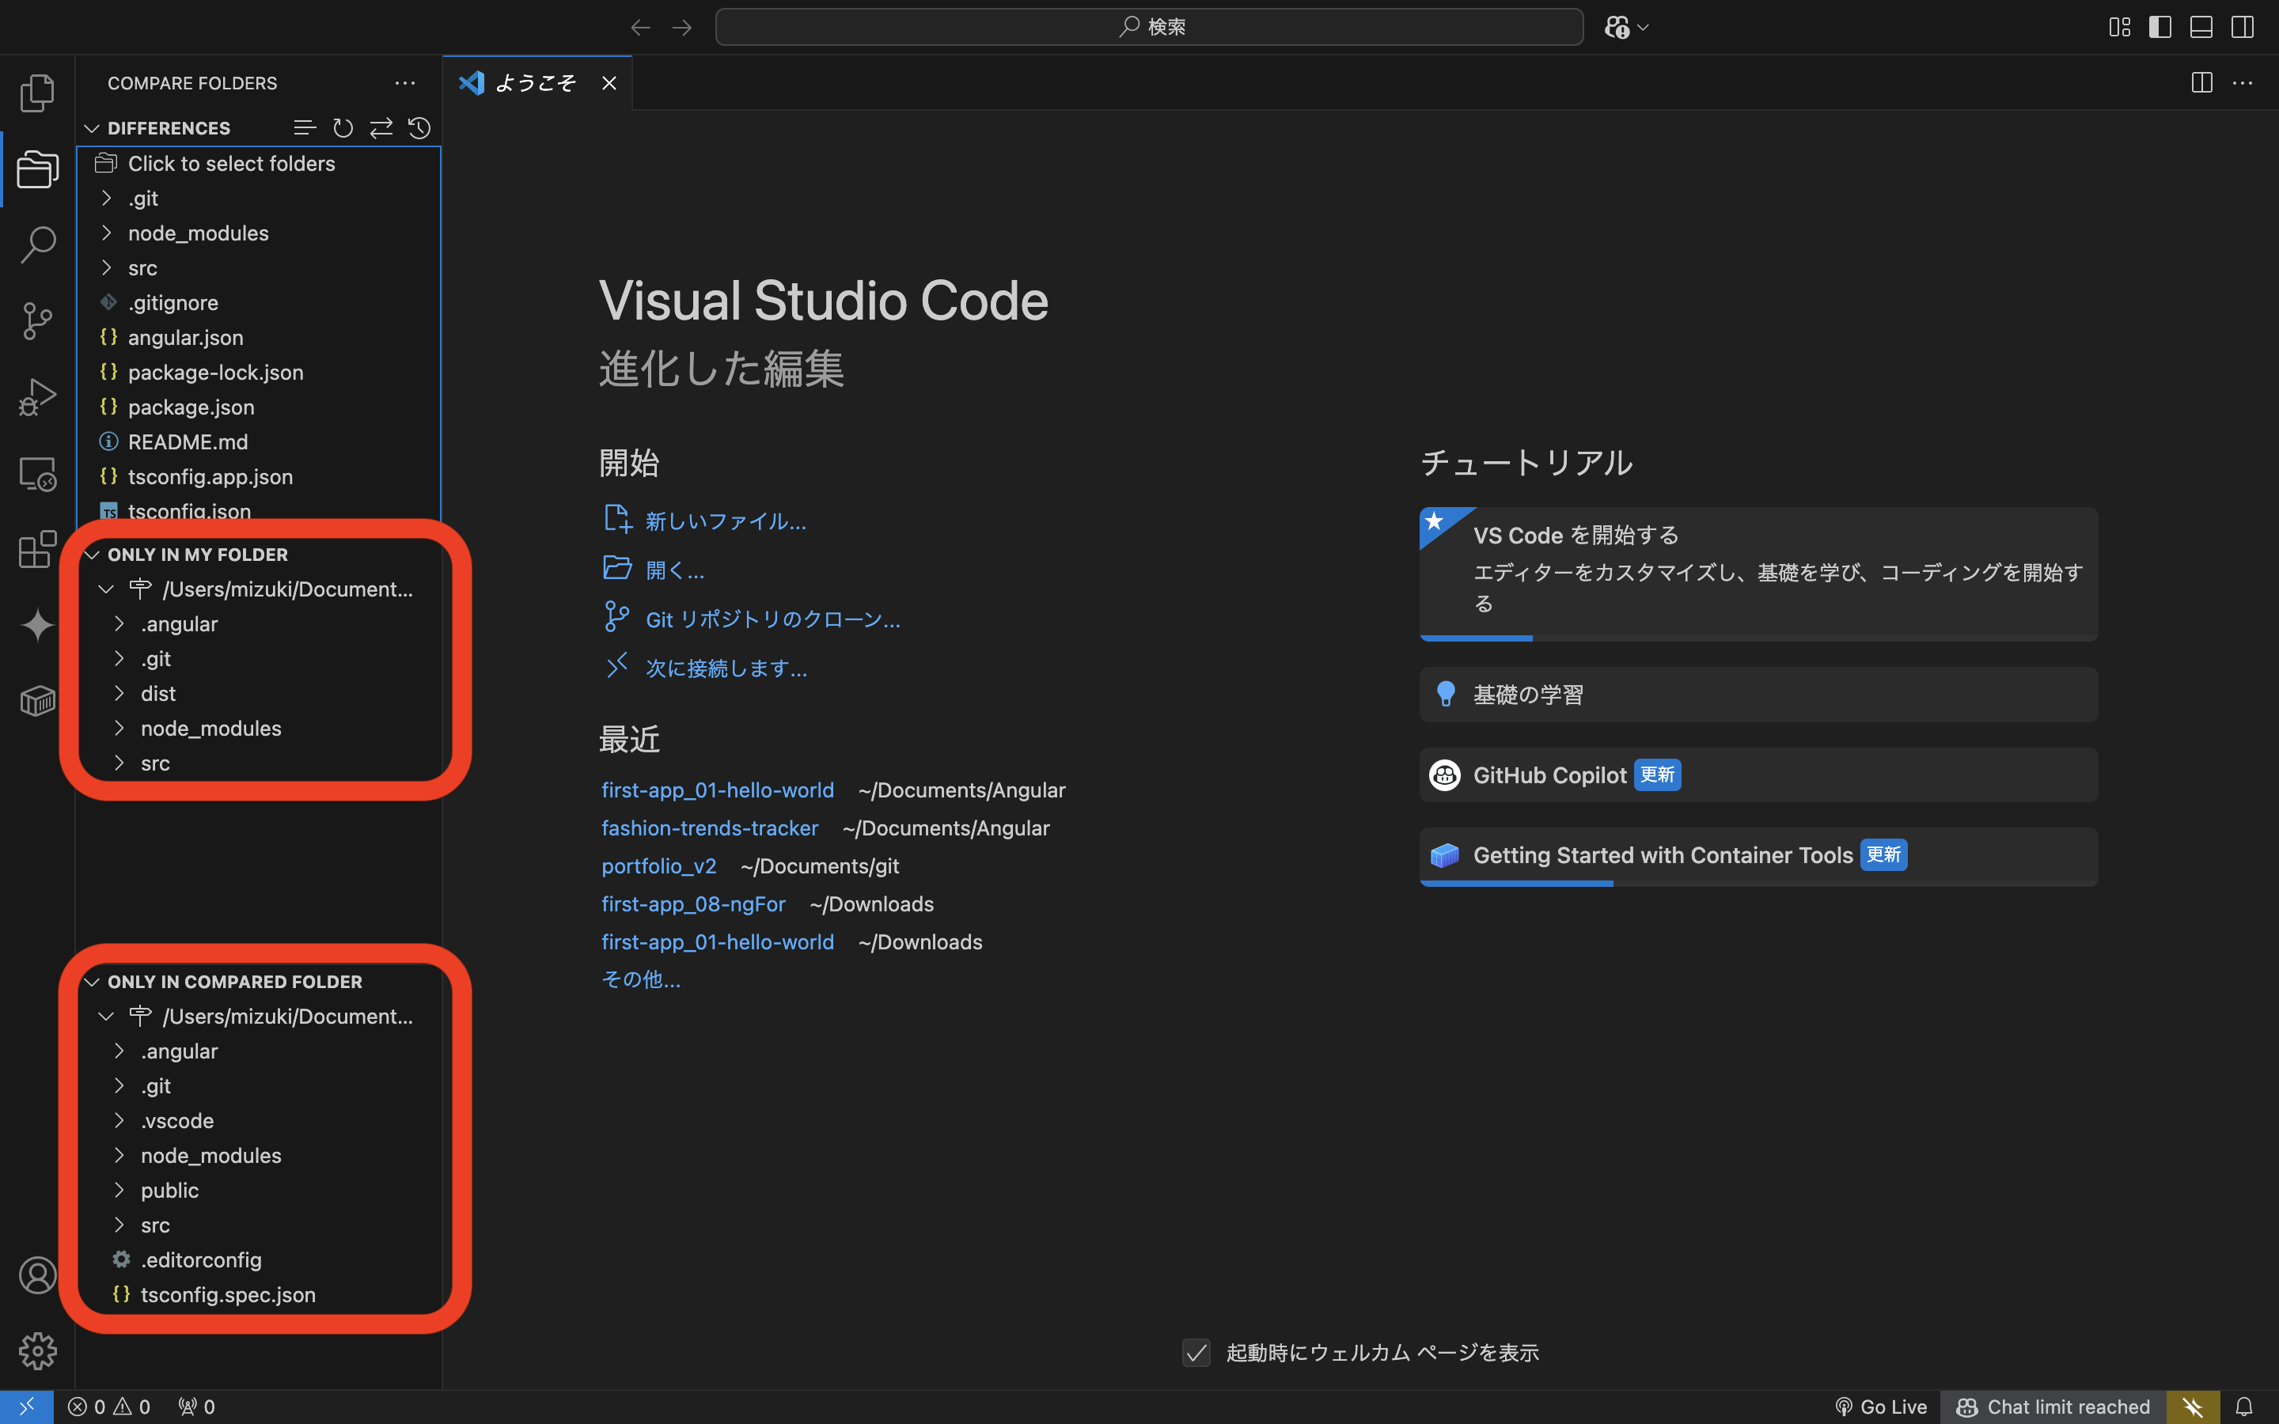Open the Source Control view
Image resolution: width=2279 pixels, height=1424 pixels.
coord(36,321)
